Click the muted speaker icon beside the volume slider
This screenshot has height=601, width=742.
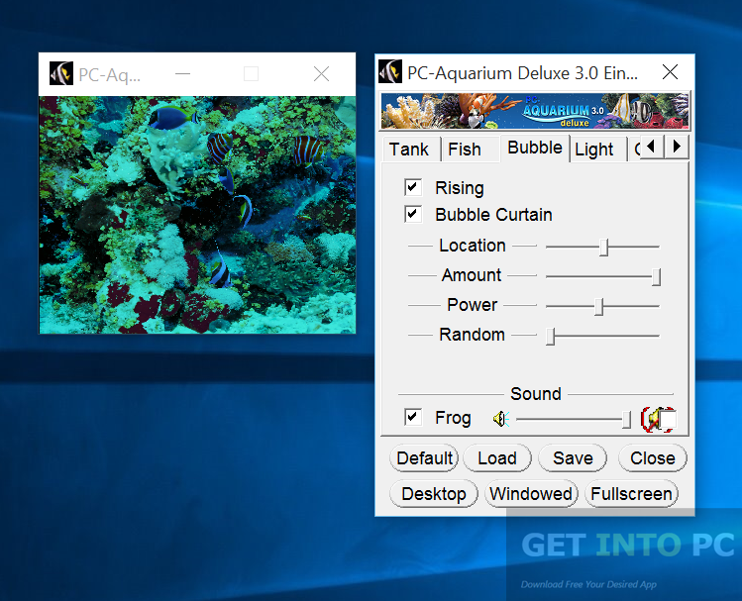[x=658, y=419]
